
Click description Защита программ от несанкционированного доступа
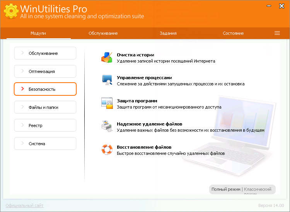click(x=169, y=107)
